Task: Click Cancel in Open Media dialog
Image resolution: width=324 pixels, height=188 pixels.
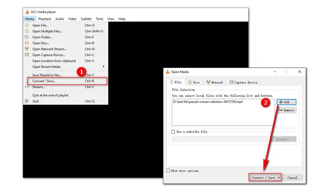Action: pos(292,177)
